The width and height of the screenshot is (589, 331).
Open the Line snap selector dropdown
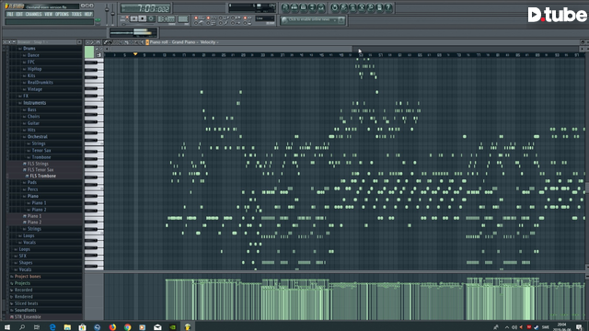point(265,18)
